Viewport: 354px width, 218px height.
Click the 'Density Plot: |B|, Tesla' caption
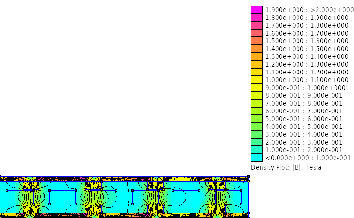click(286, 167)
